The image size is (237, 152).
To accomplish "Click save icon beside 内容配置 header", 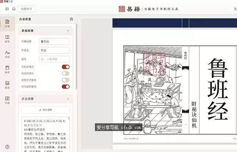I will point(71,19).
